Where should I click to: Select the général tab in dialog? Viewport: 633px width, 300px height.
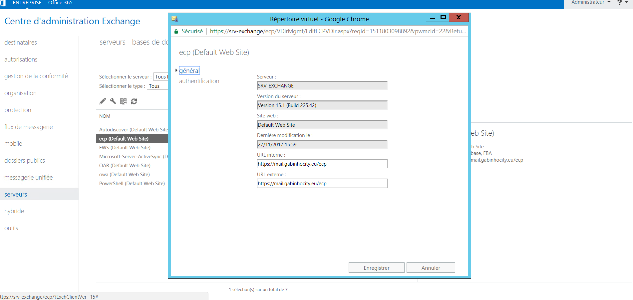189,71
